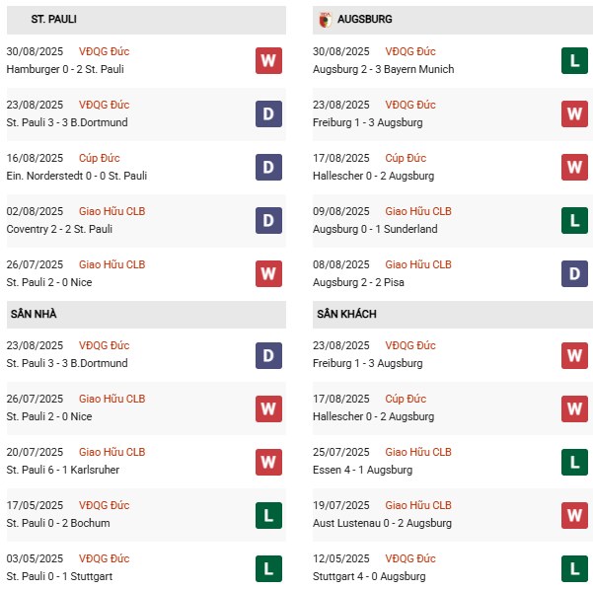Open VĐQG Đức link for 30/08/2025 Augsburg match
The image size is (593, 590).
(x=410, y=51)
